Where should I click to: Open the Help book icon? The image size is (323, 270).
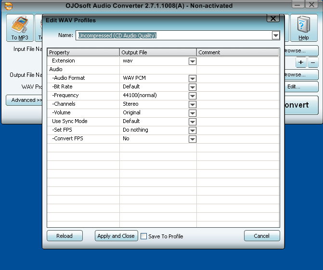tap(304, 28)
